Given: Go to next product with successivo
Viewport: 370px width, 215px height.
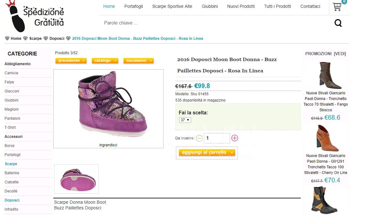Looking at the screenshot, I should click(138, 61).
